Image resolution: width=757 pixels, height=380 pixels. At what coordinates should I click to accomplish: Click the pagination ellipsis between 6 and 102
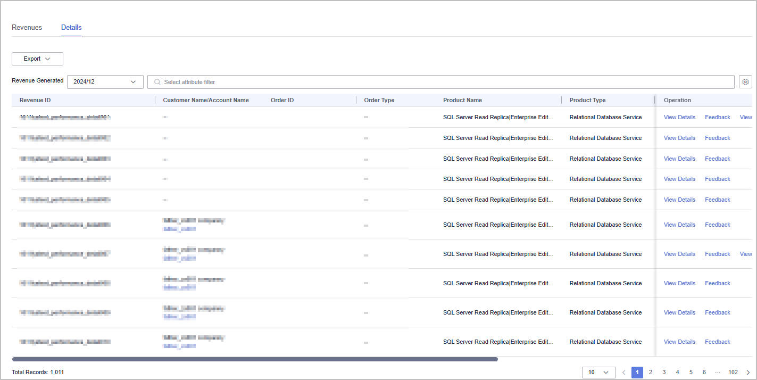click(x=718, y=373)
